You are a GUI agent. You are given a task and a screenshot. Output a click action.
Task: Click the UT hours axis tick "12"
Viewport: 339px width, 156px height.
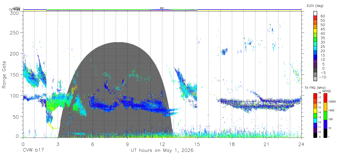162,144
